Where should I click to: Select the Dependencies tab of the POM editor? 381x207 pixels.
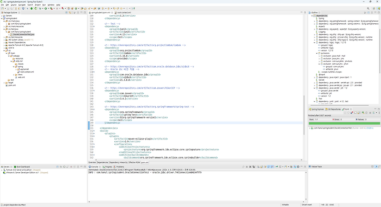coord(102,163)
